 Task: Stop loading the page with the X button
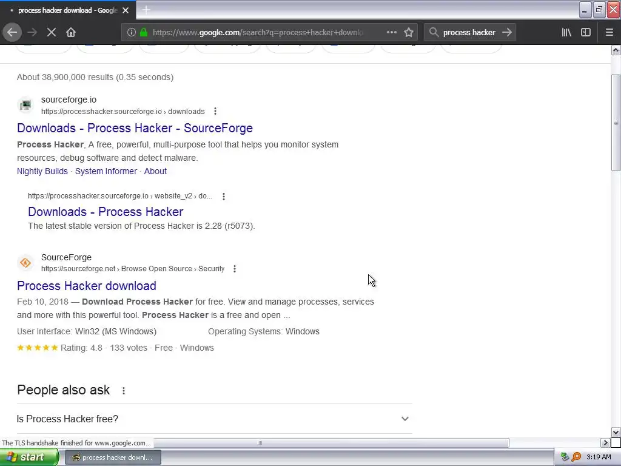[51, 33]
